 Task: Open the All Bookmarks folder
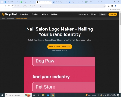115,9
